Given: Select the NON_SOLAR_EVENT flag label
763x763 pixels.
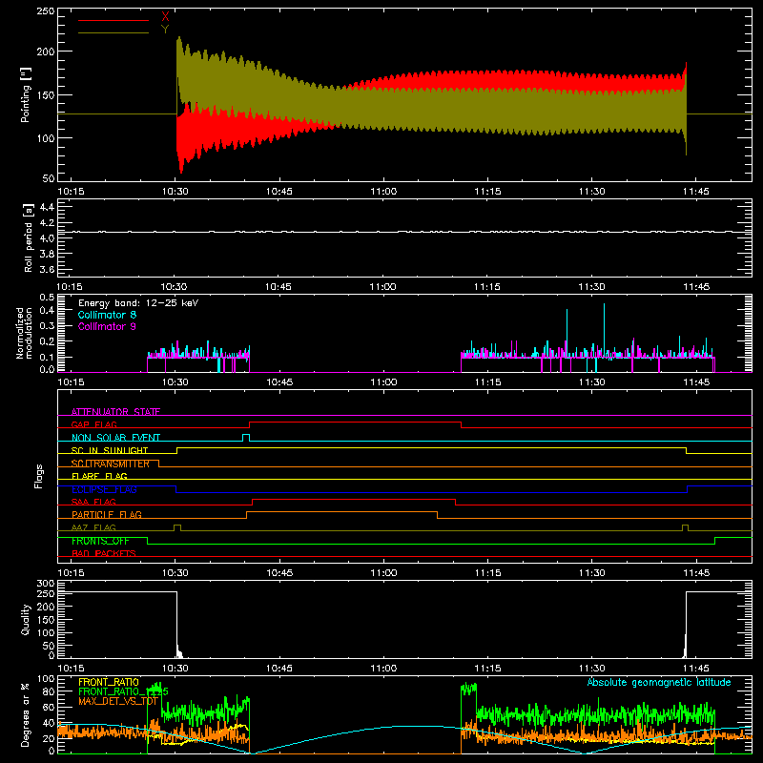Looking at the screenshot, I should [x=115, y=438].
